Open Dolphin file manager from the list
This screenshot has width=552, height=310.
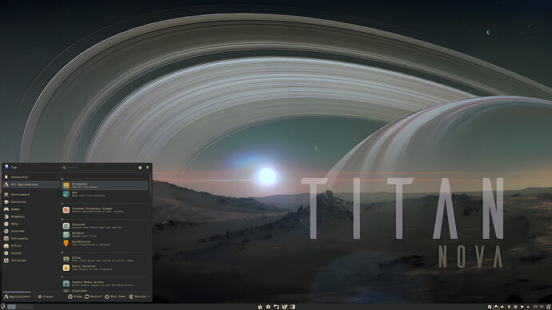point(105,234)
